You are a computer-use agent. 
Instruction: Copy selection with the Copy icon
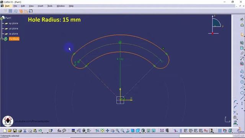(x=30, y=131)
